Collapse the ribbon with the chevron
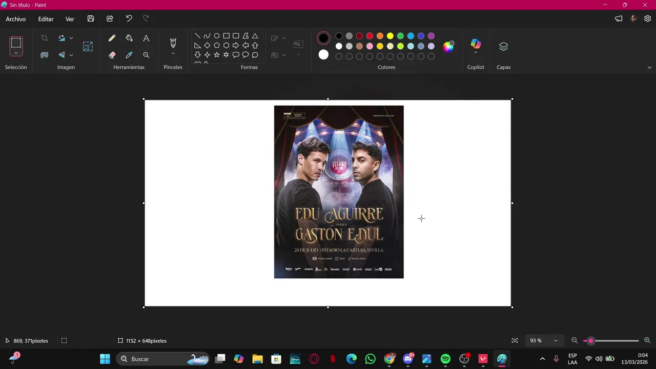This screenshot has width=656, height=369. pyautogui.click(x=649, y=68)
